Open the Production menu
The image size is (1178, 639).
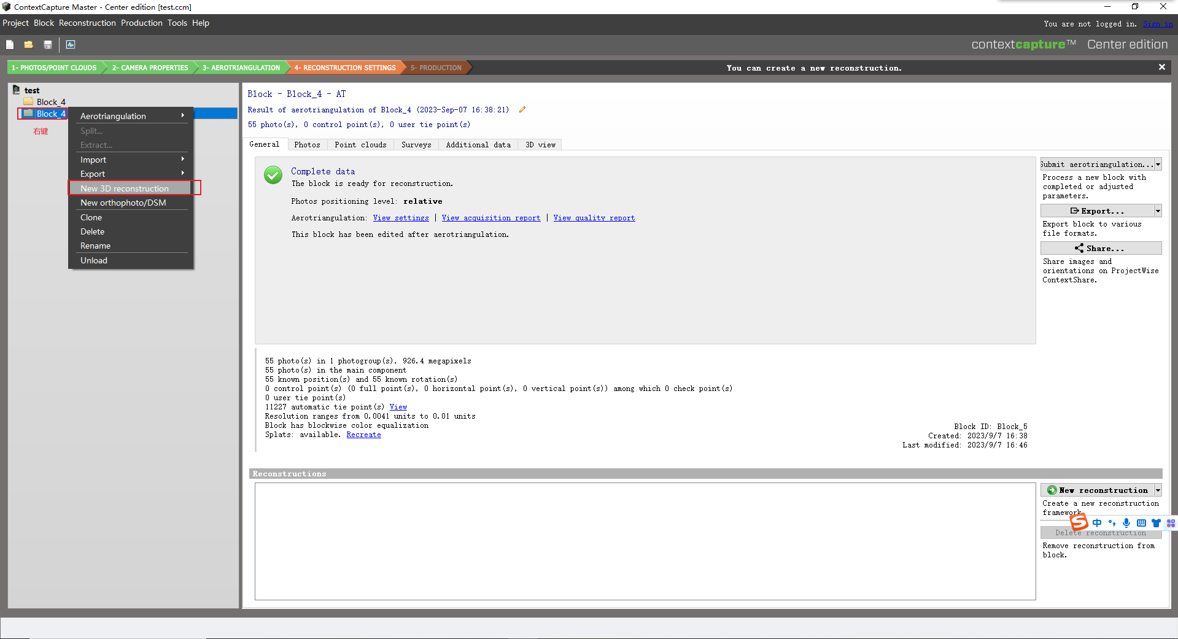pos(142,23)
